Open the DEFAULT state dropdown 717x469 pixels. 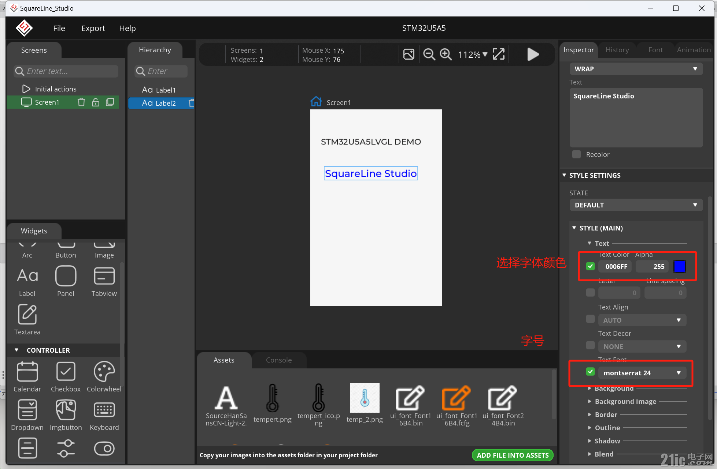point(636,205)
